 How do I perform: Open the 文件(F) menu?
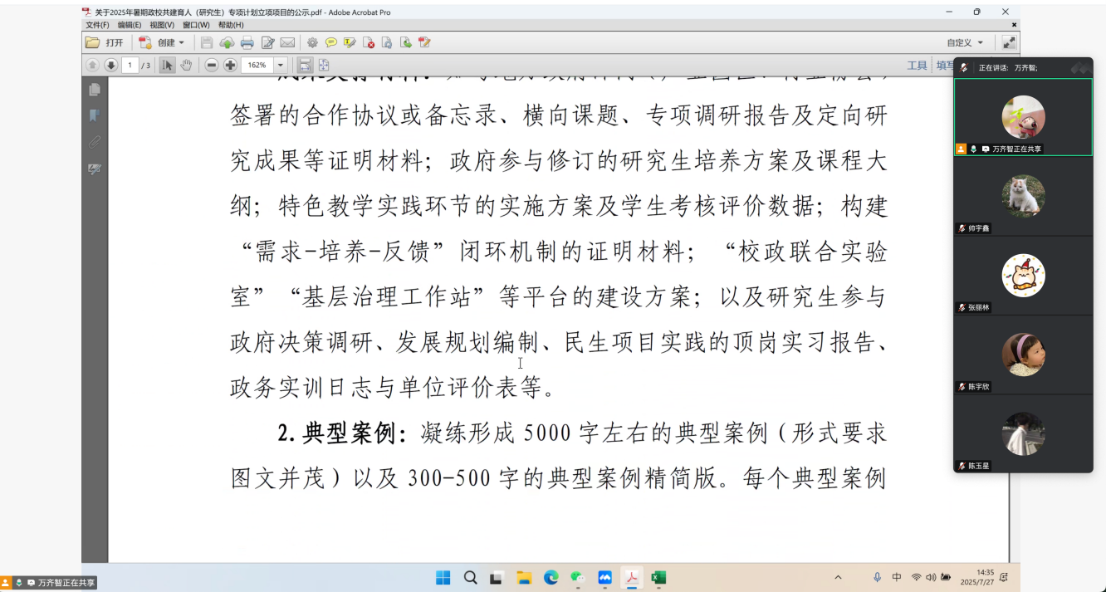[97, 25]
